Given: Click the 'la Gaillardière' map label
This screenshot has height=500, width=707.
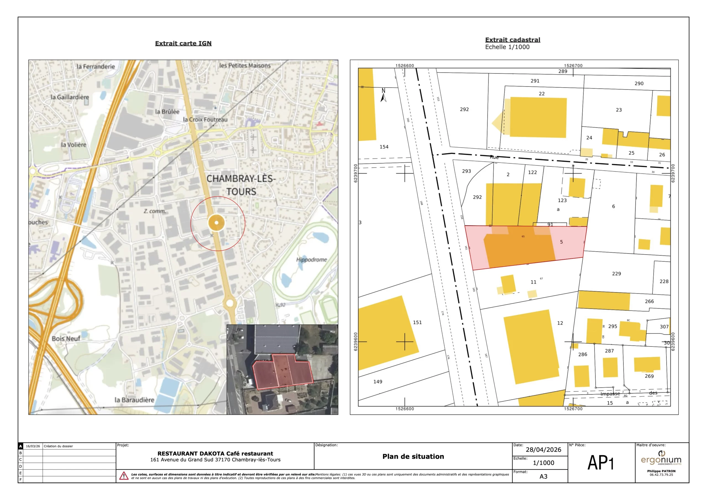Looking at the screenshot, I should coord(70,97).
